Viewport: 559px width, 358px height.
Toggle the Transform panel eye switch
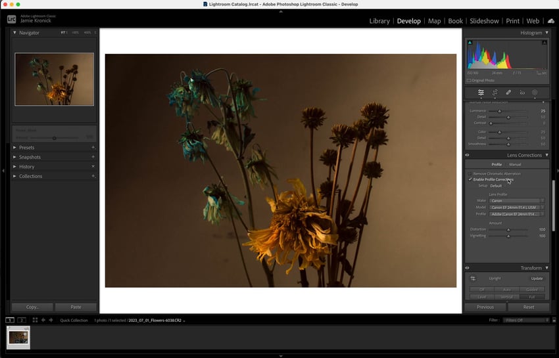tap(467, 268)
